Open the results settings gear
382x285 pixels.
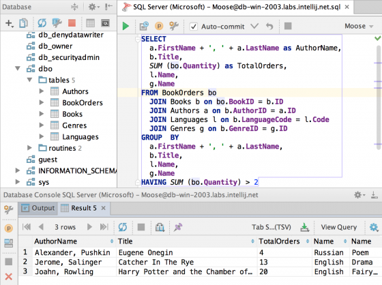click(x=374, y=227)
